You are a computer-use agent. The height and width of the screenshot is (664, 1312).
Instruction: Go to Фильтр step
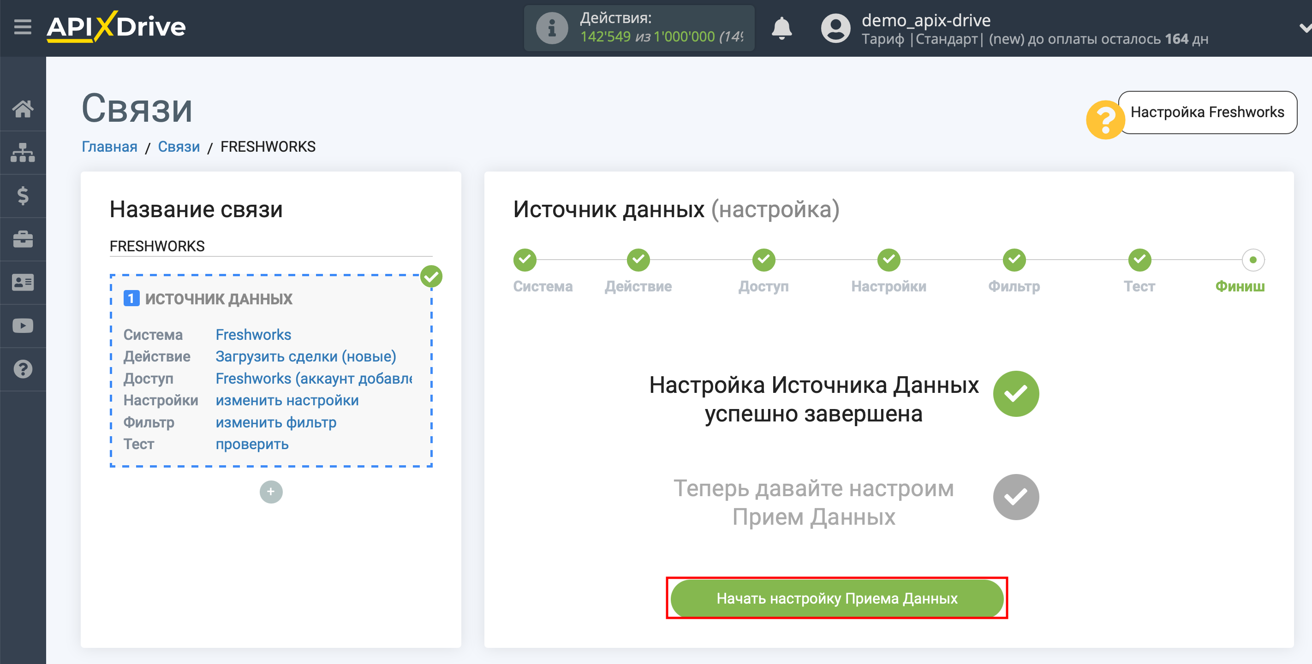click(1014, 260)
